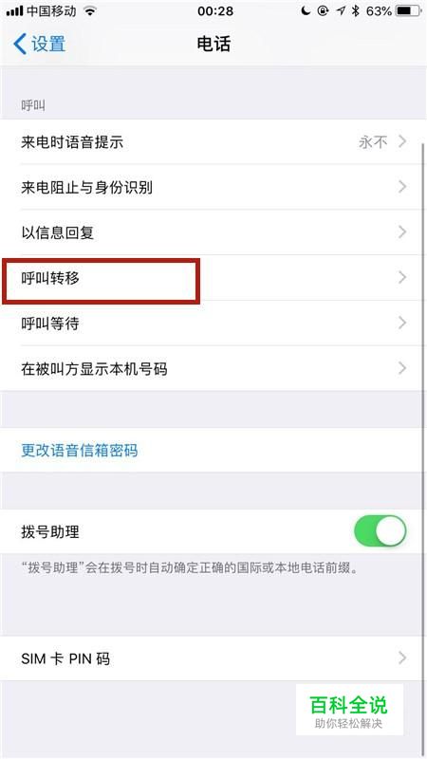Tap the Bluetooth status icon
The image size is (427, 759).
point(356,11)
